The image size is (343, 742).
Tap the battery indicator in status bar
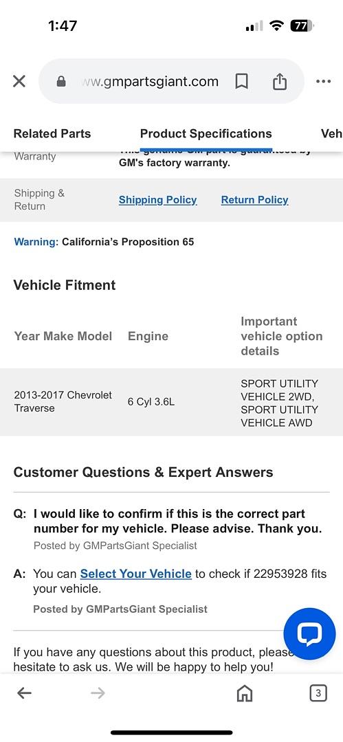click(x=302, y=25)
